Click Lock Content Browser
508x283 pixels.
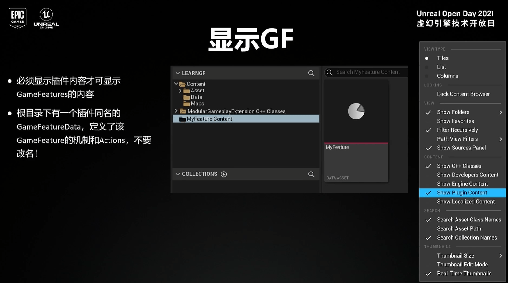(463, 94)
